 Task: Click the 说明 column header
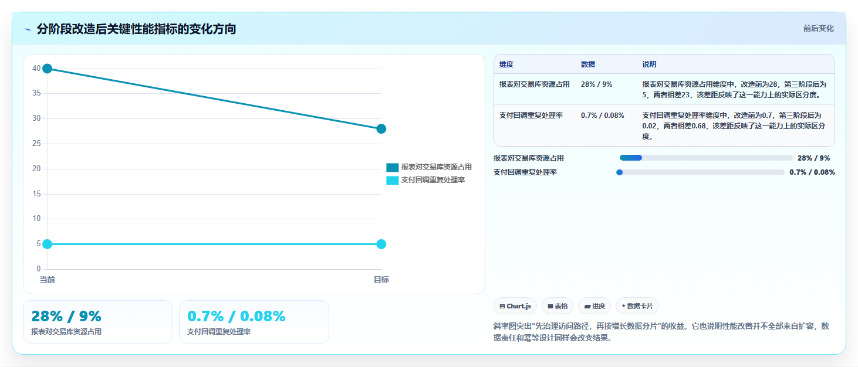point(650,64)
